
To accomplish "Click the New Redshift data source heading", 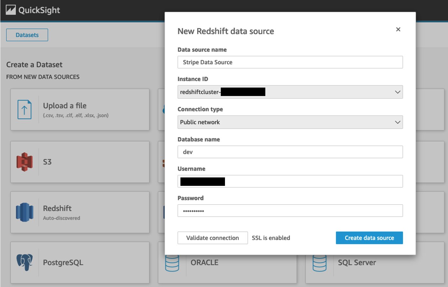I will 226,31.
